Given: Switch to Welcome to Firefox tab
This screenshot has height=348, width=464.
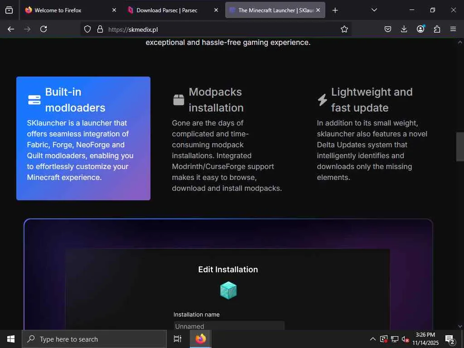Looking at the screenshot, I should tap(70, 10).
